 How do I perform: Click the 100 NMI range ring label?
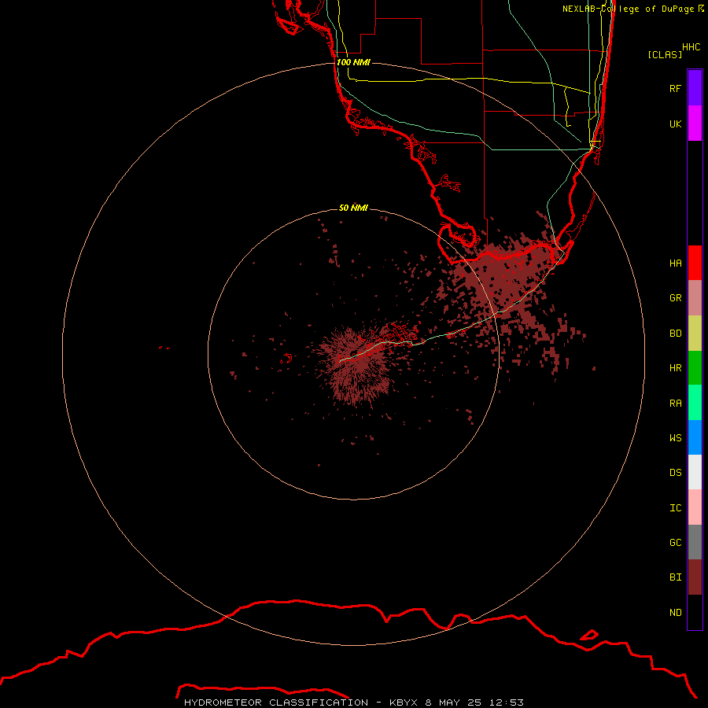[x=353, y=62]
